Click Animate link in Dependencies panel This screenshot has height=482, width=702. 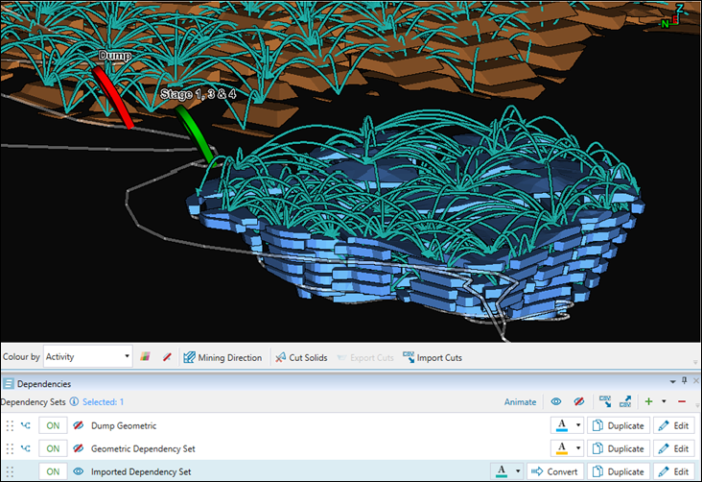tap(520, 402)
